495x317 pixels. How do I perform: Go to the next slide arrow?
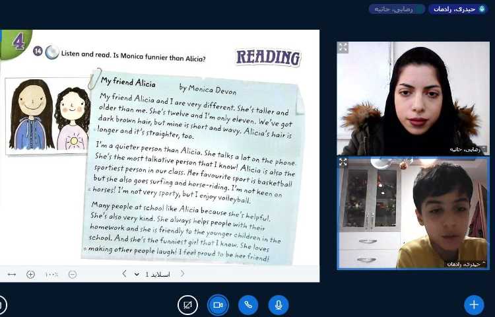coord(124,274)
